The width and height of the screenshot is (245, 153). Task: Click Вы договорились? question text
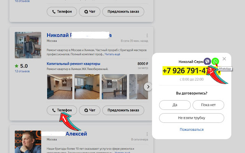(x=191, y=93)
